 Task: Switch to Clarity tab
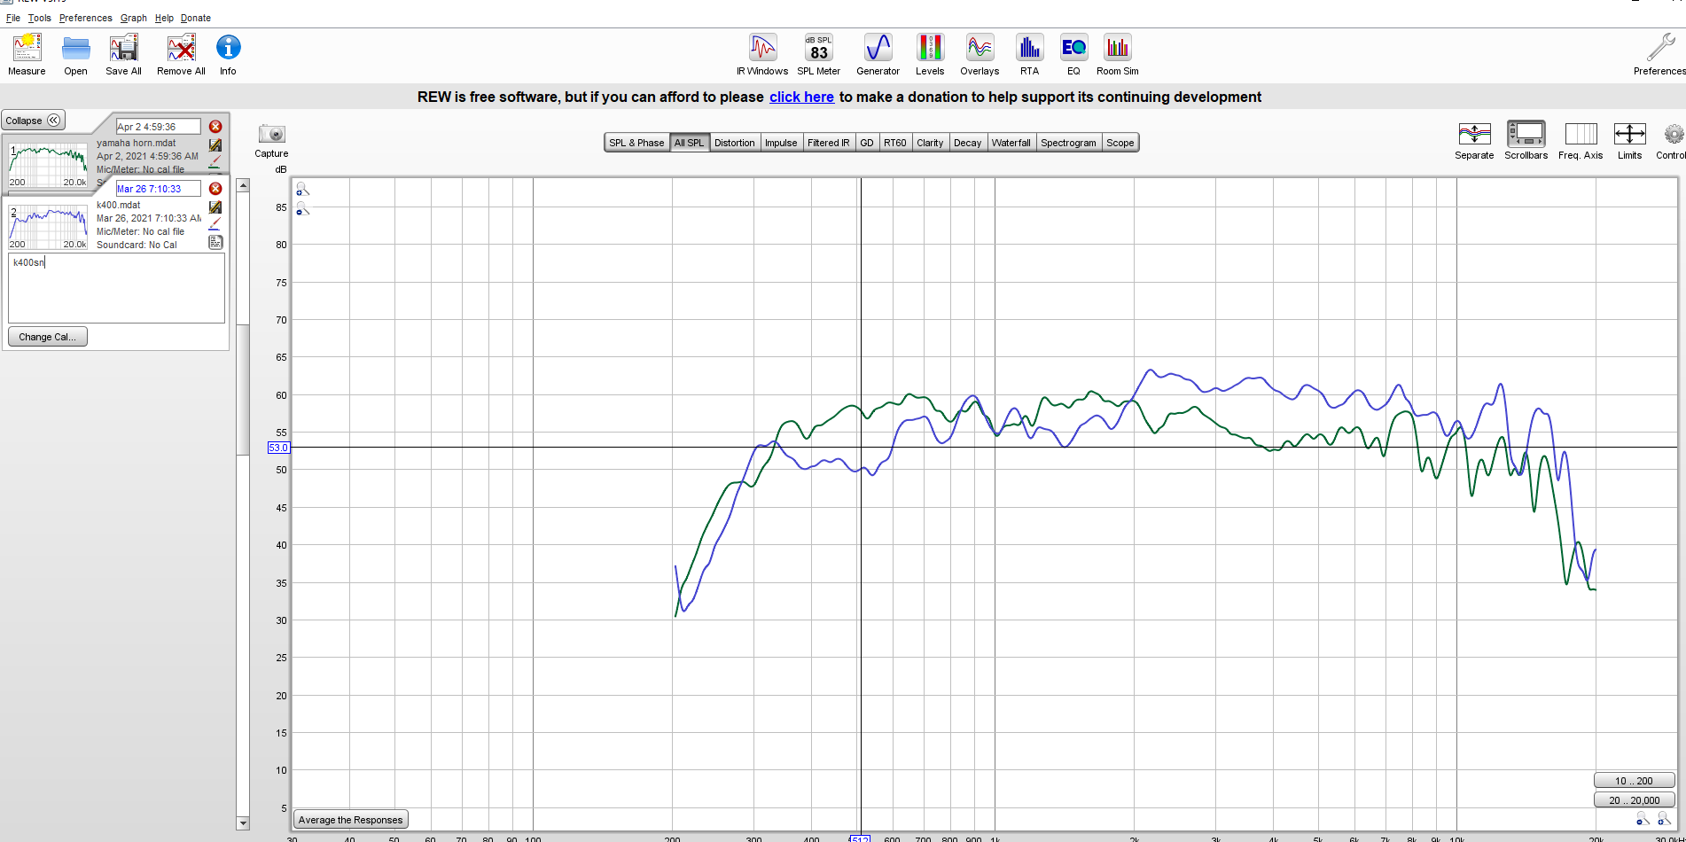[x=930, y=143]
